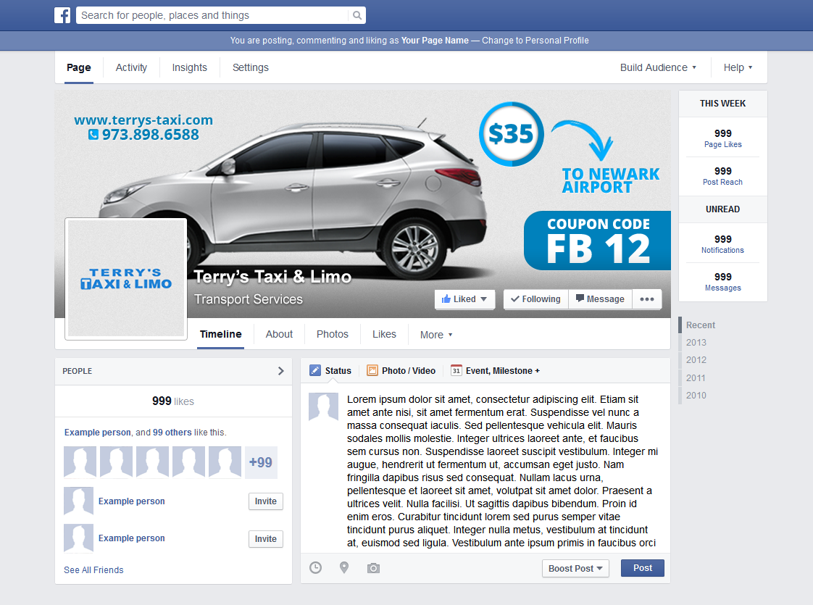Select Event, Milestone + tab
Image resolution: width=813 pixels, height=605 pixels.
click(495, 371)
